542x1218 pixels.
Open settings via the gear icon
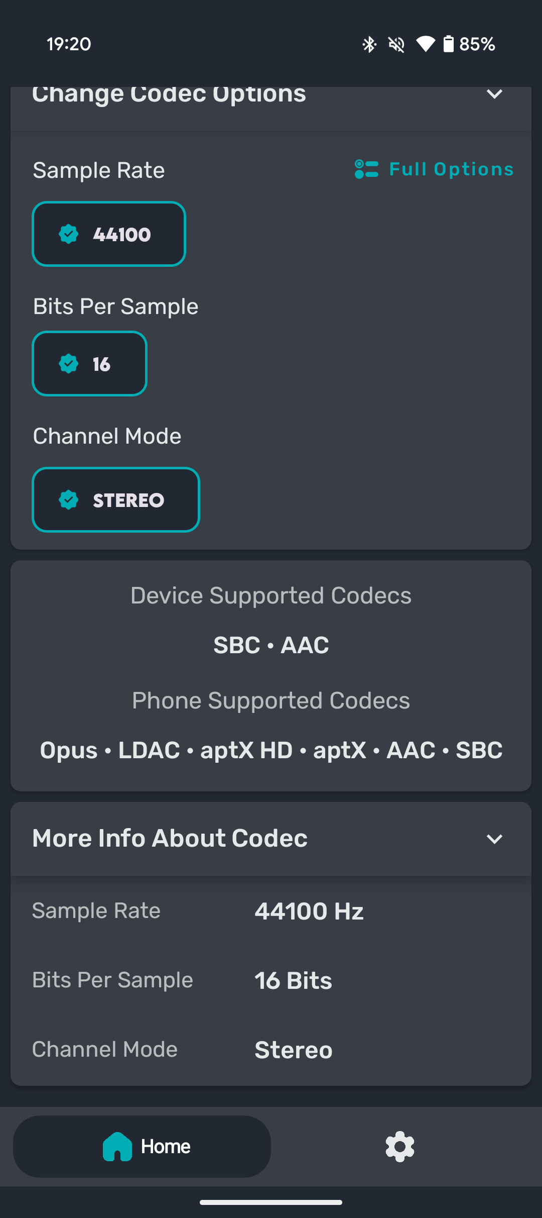[400, 1147]
